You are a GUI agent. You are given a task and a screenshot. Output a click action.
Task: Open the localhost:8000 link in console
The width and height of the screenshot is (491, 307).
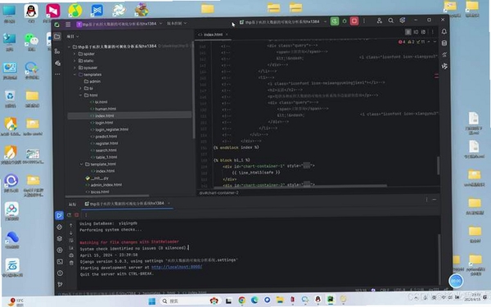coord(177,267)
